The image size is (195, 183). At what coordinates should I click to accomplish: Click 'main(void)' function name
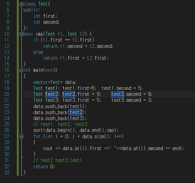45,70
